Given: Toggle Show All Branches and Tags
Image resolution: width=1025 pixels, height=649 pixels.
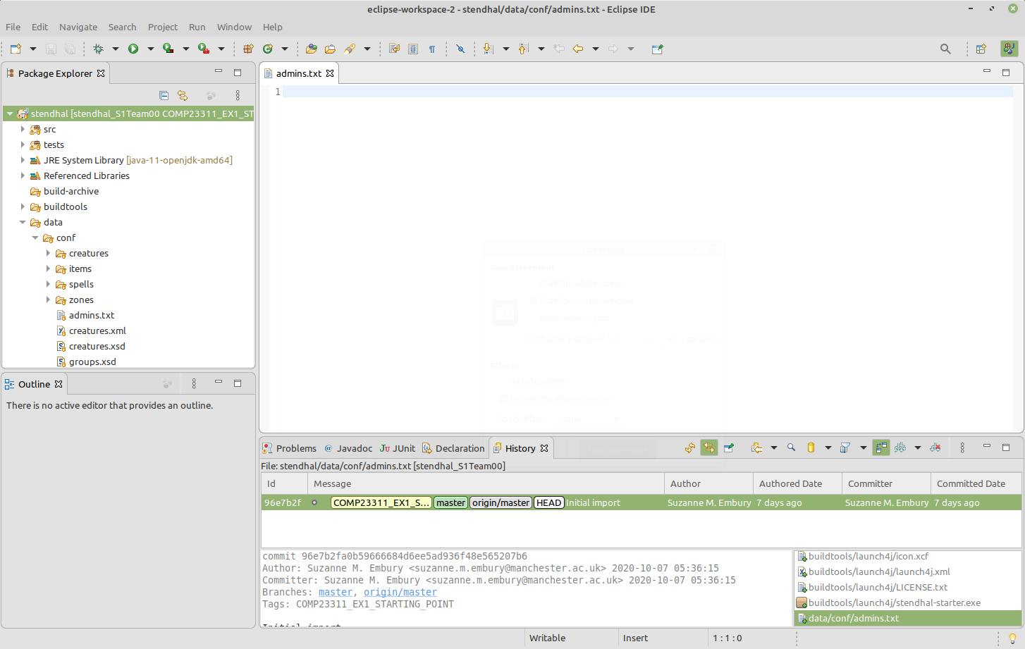Looking at the screenshot, I should click(900, 447).
